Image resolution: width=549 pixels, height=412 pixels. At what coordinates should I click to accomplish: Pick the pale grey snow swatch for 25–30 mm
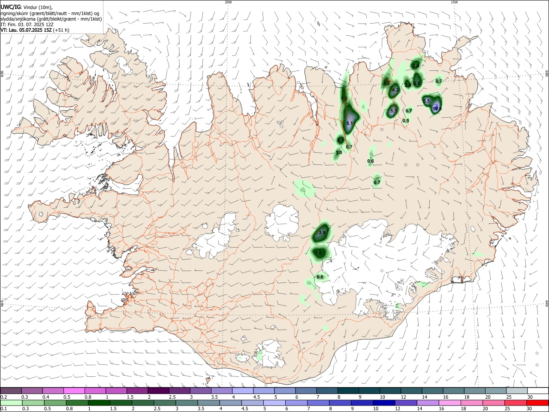tap(517, 391)
